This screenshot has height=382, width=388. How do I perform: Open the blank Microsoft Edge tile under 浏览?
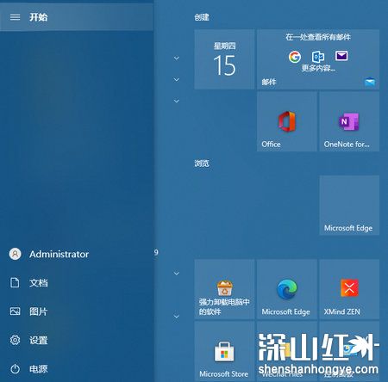[x=349, y=206]
